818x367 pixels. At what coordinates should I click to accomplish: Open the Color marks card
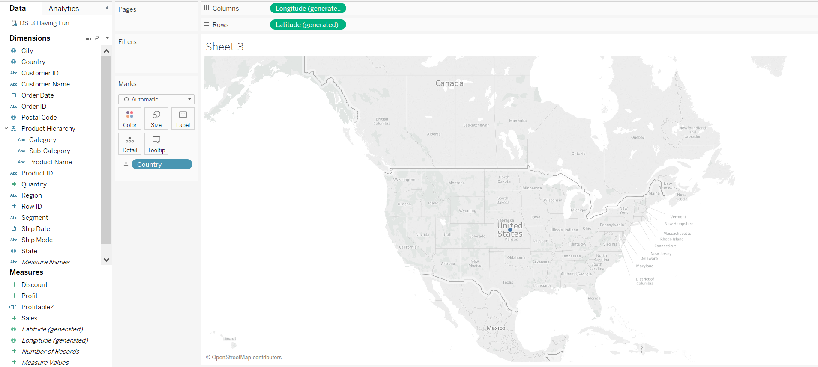(x=130, y=118)
